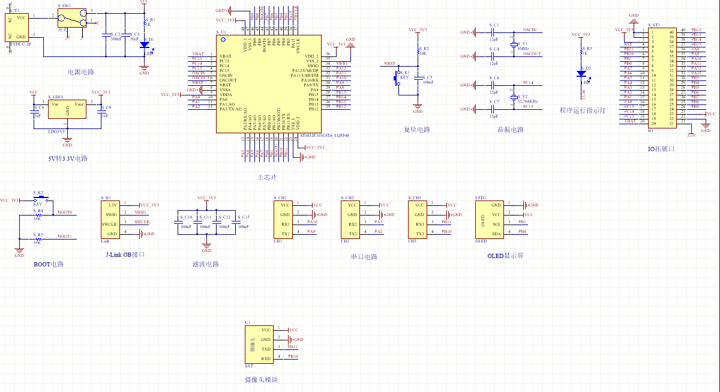The image size is (720, 392).
Task: Select the S_ST1 IO expansion header
Action: click(662, 77)
